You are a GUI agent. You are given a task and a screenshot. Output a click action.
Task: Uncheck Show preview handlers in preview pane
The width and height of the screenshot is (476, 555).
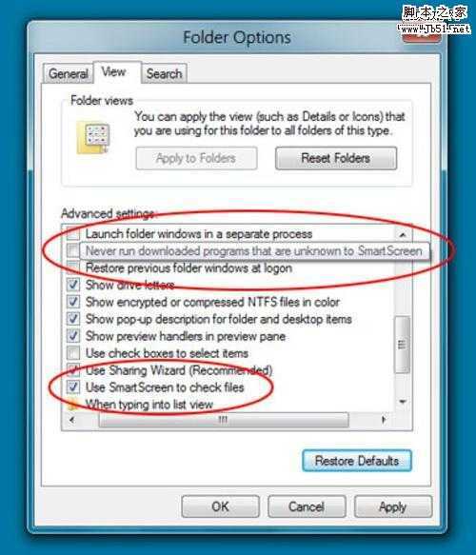(x=73, y=336)
